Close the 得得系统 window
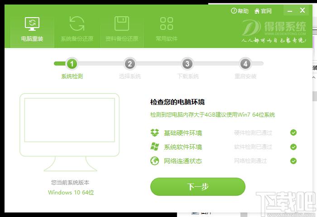Screen dimensions: 317x217 (x=303, y=10)
